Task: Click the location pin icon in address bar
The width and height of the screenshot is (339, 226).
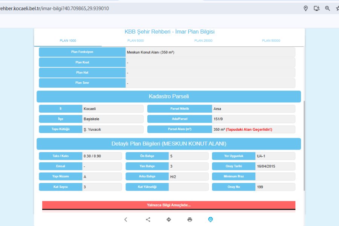Action: pos(306,8)
